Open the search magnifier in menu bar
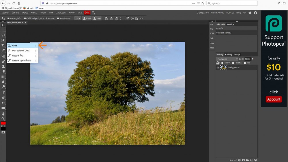Image resolution: width=288 pixels, height=162 pixels. pyautogui.click(x=94, y=13)
